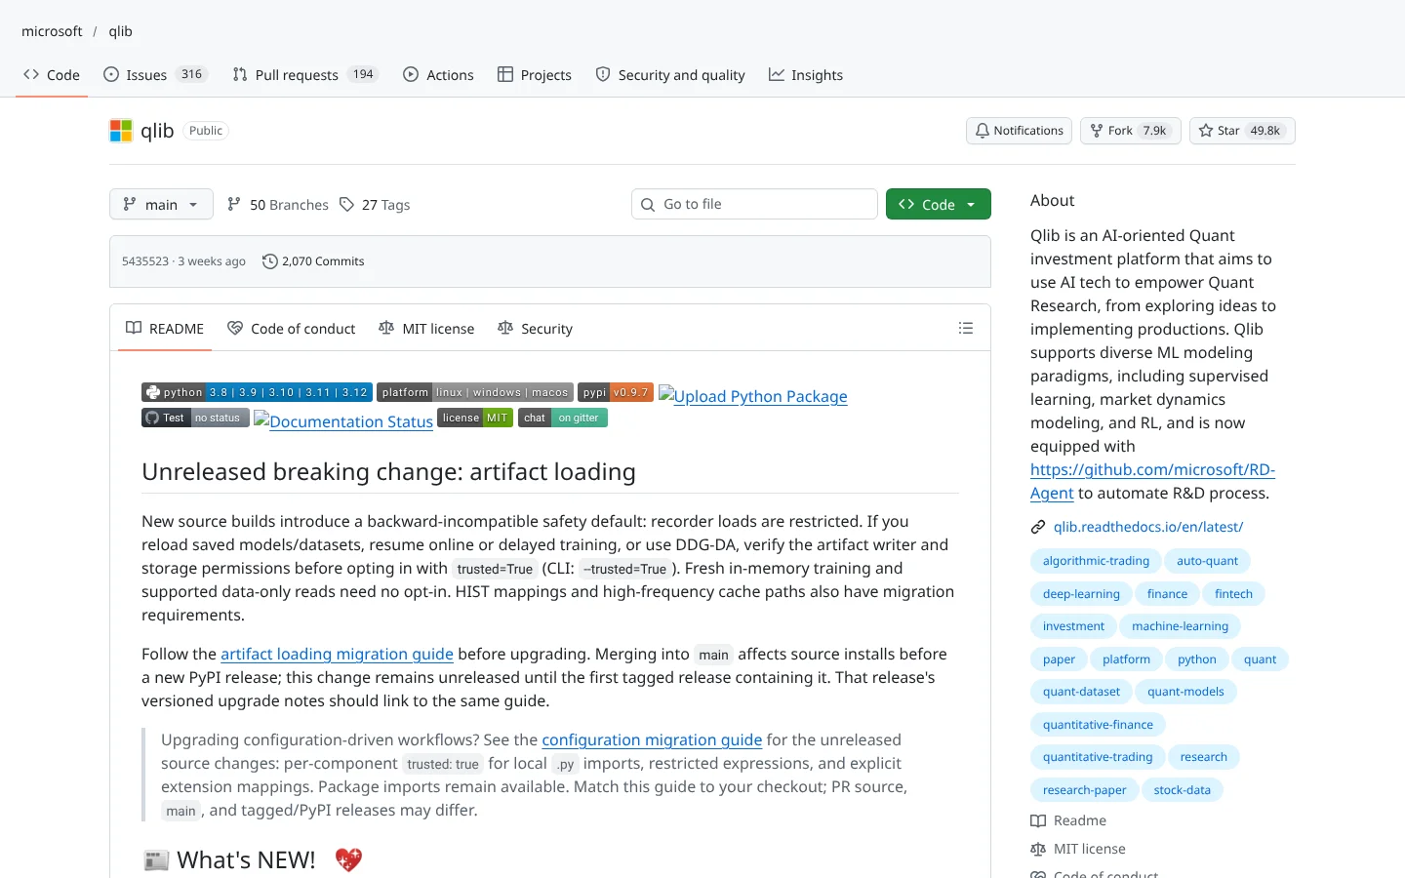The image size is (1405, 878).
Task: Expand the green Code dropdown button
Action: point(939,204)
